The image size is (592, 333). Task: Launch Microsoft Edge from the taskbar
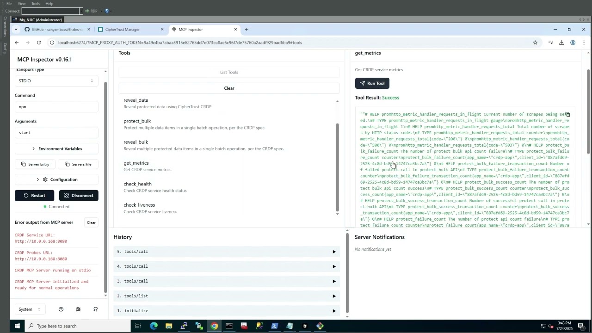pos(154,326)
